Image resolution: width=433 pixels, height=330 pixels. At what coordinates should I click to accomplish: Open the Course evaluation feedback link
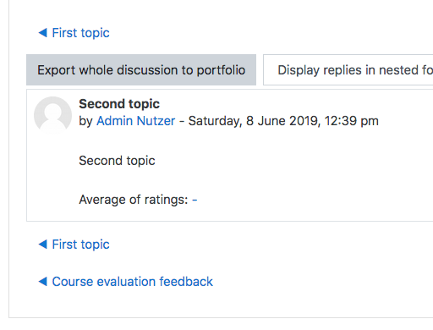coord(133,282)
